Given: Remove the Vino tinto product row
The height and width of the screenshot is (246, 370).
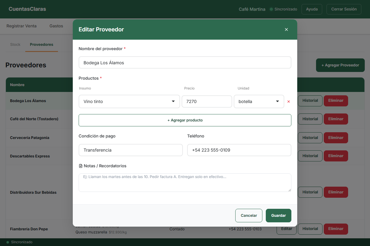Looking at the screenshot, I should point(289,101).
